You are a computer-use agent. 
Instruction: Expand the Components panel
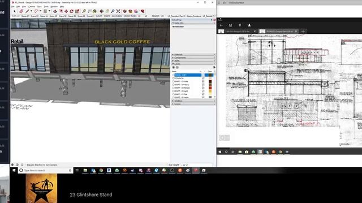tap(193, 58)
